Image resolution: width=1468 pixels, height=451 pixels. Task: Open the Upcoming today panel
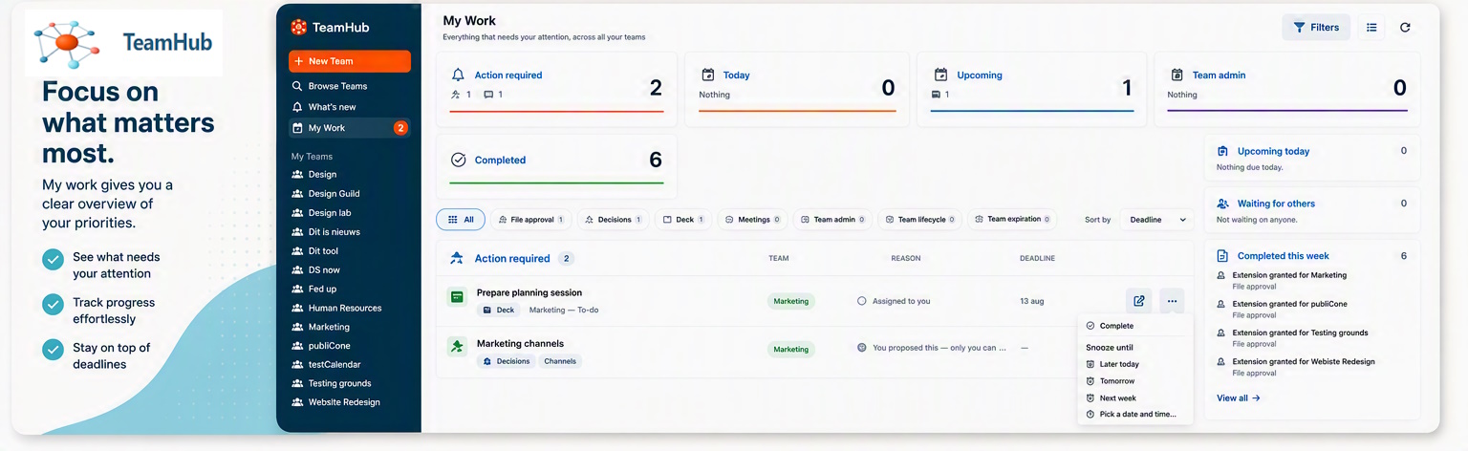pos(1312,158)
